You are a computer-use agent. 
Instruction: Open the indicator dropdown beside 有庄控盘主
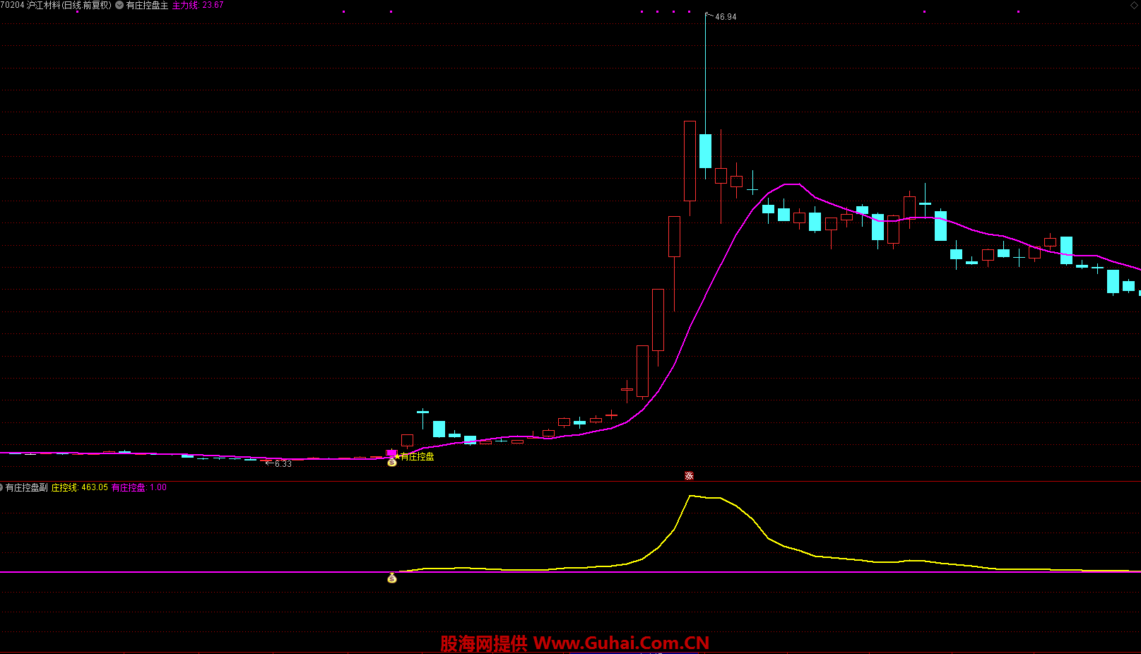pyautogui.click(x=119, y=5)
